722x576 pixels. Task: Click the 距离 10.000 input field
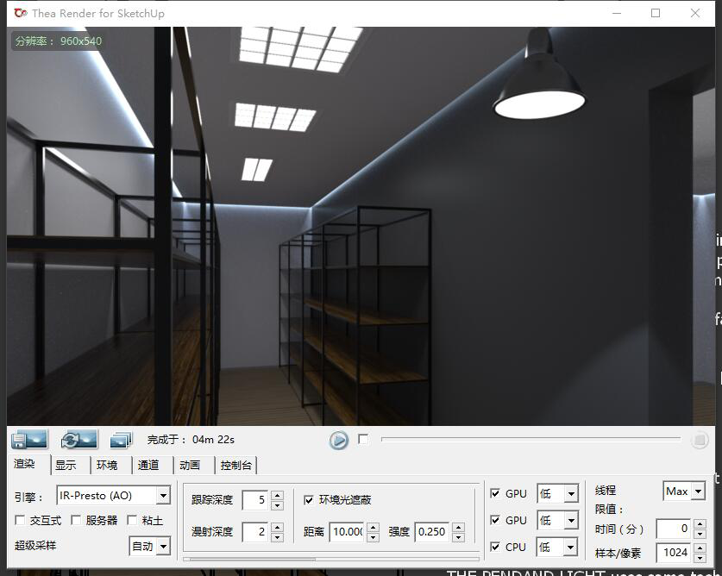[x=348, y=532]
